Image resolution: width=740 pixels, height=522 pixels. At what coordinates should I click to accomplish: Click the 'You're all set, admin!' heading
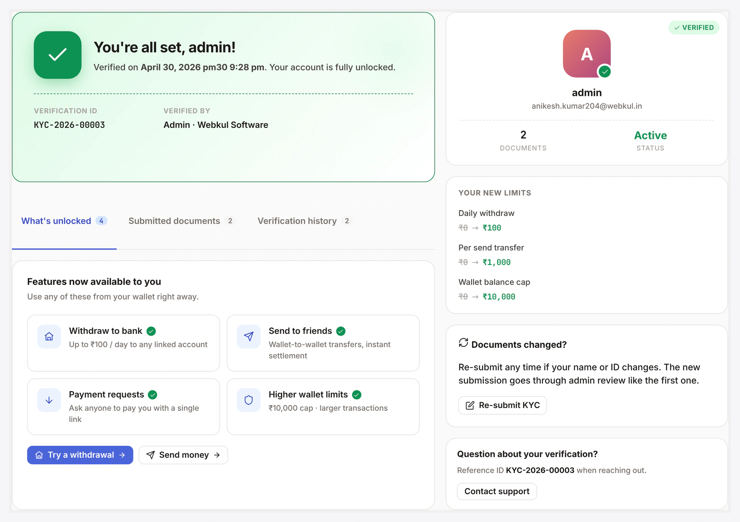coord(165,47)
